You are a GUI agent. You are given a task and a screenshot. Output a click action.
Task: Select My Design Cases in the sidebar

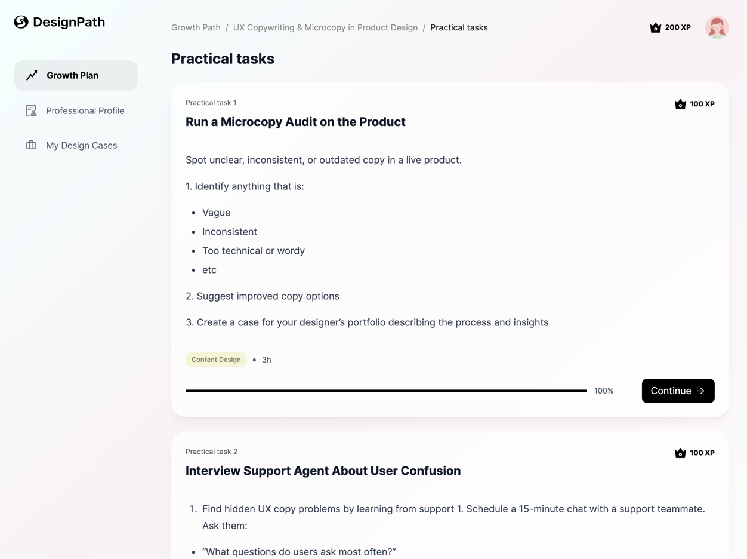81,145
